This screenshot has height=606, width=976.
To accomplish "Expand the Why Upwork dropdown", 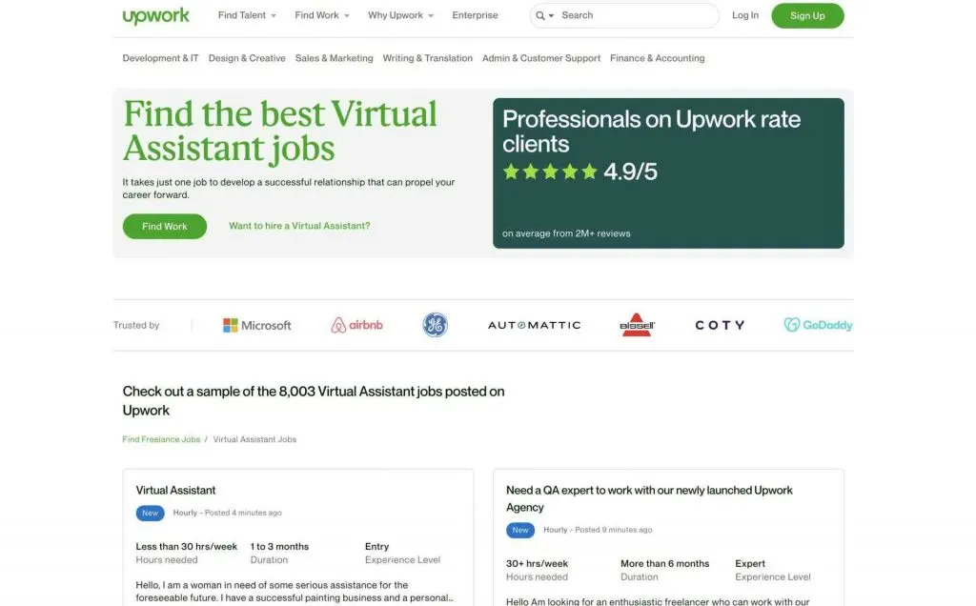I will point(400,15).
